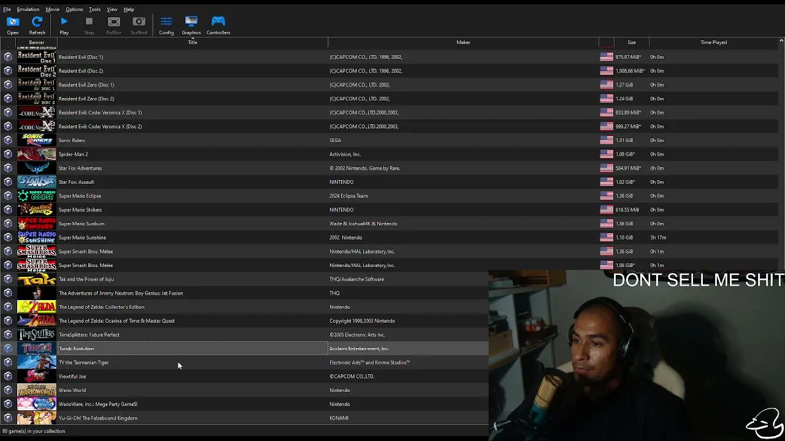
Task: Click the 'Acclaim Entertainment, Inc.' maker text
Action: [x=359, y=349]
